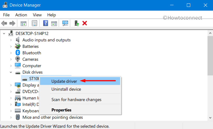Click the Action Pane toolbar icon
213x129 pixels.
pos(54,23)
